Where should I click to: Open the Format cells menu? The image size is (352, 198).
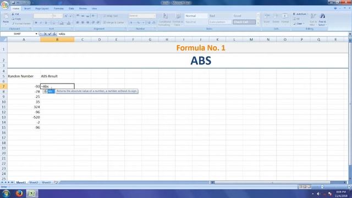click(285, 18)
